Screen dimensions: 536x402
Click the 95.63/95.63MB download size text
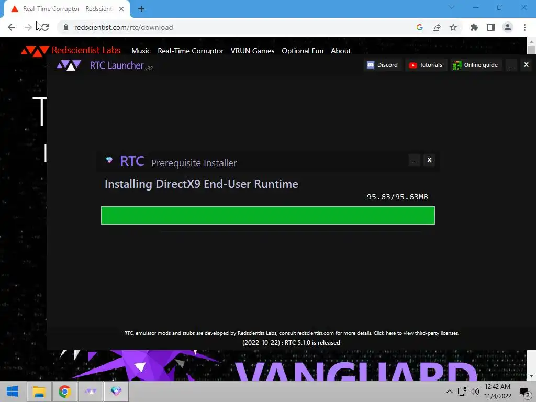[397, 197]
